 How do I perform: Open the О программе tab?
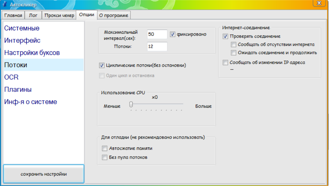(x=114, y=15)
